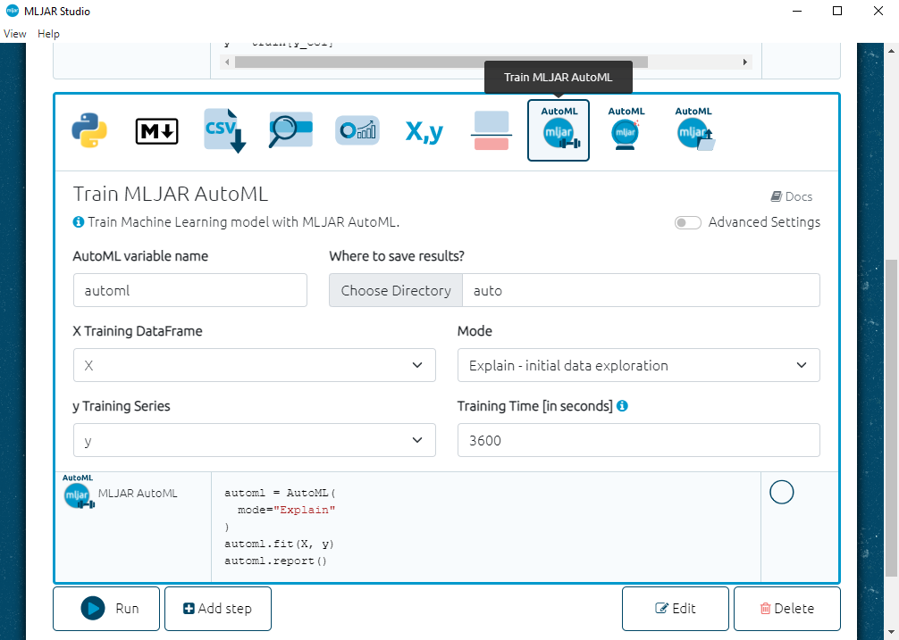The image size is (899, 640).
Task: Click the vertical scrollbar up arrow
Action: [892, 50]
